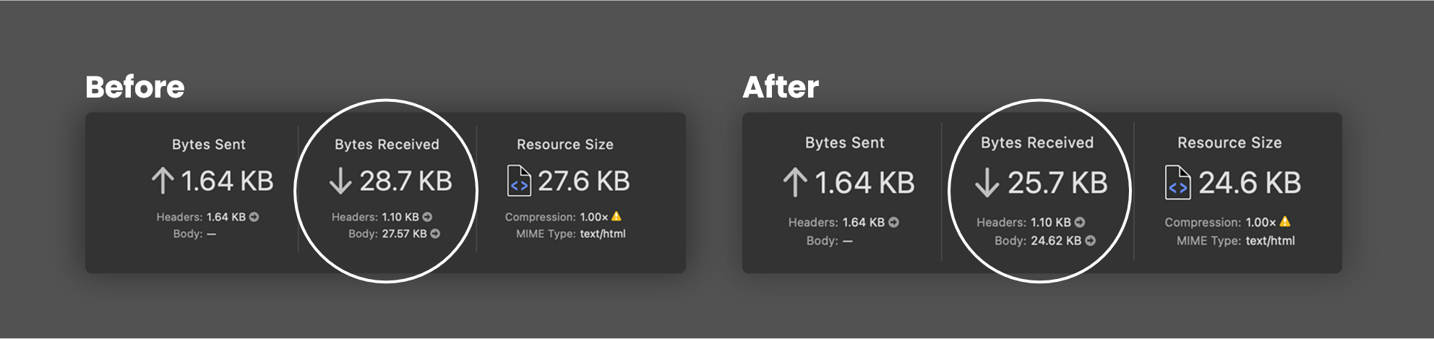Click the warning icon next to Before Compression 1.00×
This screenshot has width=1434, height=339.
click(x=617, y=216)
